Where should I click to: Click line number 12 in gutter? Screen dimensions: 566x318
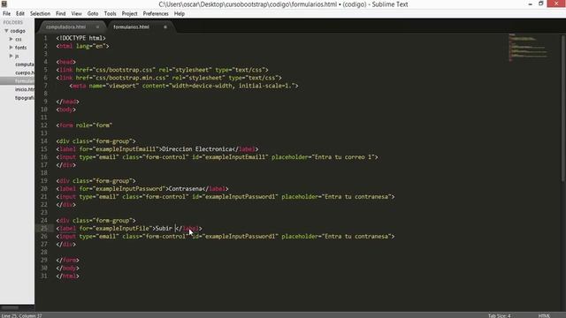click(43, 125)
